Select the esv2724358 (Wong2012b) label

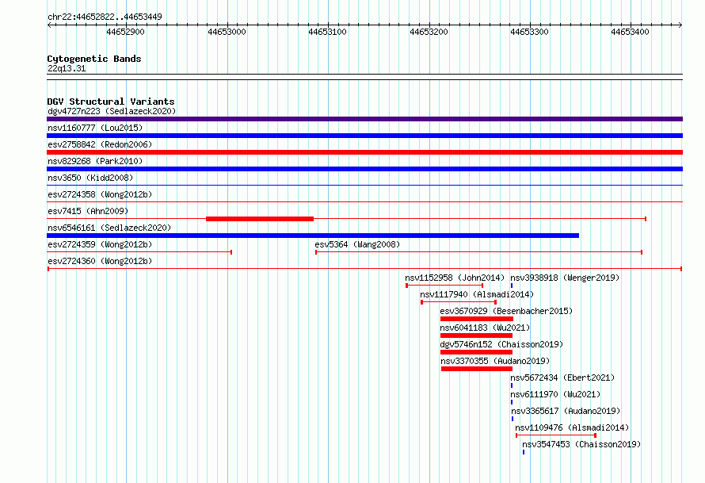[100, 194]
